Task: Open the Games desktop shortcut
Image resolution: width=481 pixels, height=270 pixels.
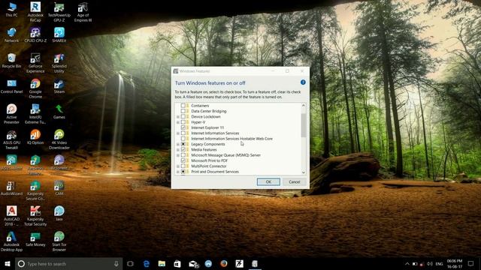Action: coord(59,111)
